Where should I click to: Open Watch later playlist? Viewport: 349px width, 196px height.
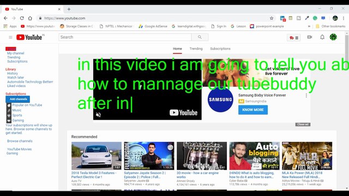pyautogui.click(x=16, y=77)
